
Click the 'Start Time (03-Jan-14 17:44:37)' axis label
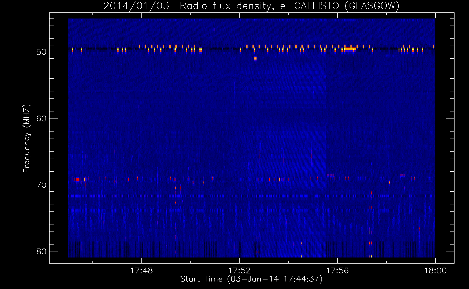[251, 279]
